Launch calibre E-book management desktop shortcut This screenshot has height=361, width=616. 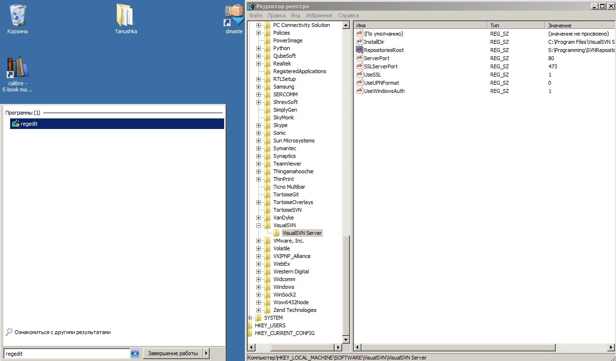tap(18, 67)
